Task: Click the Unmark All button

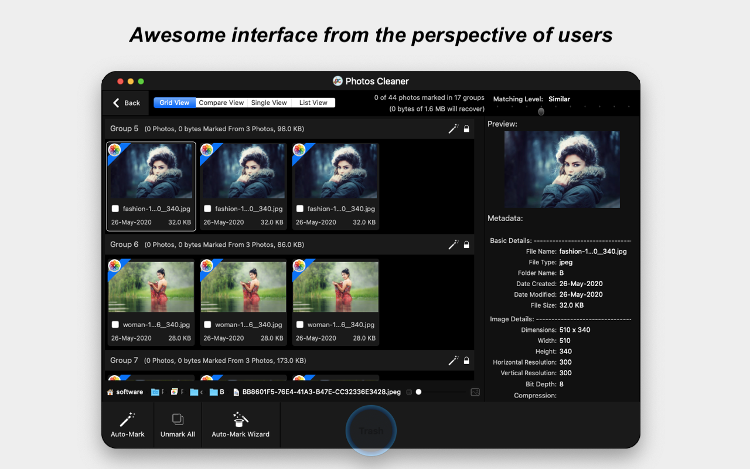Action: (178, 425)
